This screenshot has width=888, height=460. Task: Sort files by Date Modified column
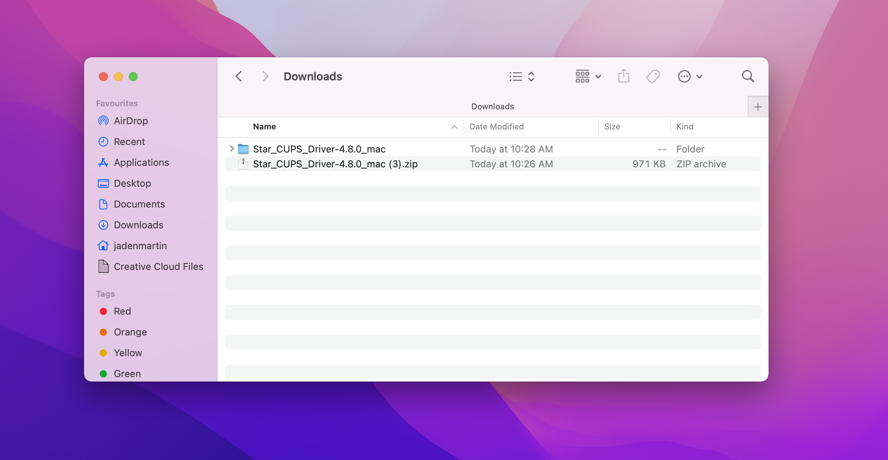[x=496, y=127]
